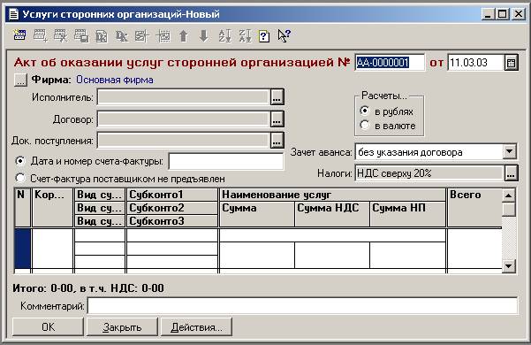Click table scrollbar up arrow

508,195
